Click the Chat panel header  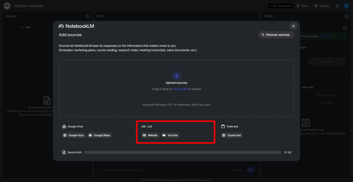point(100,16)
